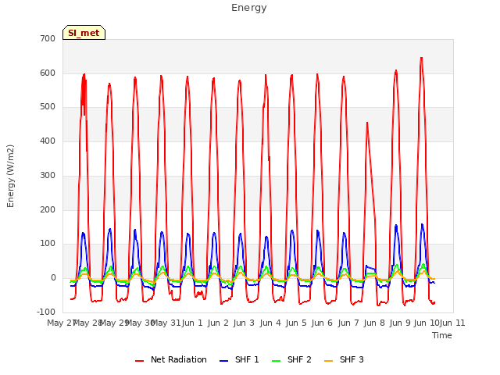
Task: Click the Jun 5 x-axis tick label
Action: (x=296, y=323)
